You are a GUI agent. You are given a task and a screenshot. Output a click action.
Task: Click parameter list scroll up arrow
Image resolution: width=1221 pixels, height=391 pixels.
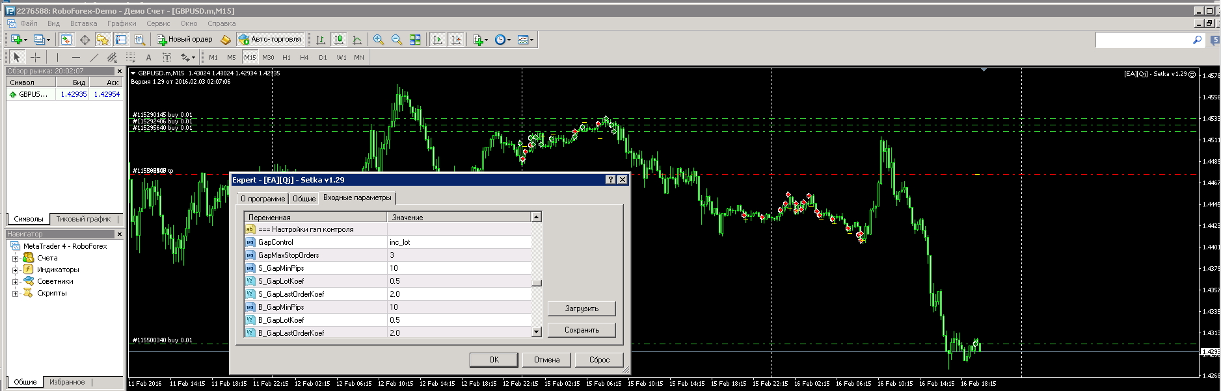[x=537, y=217]
